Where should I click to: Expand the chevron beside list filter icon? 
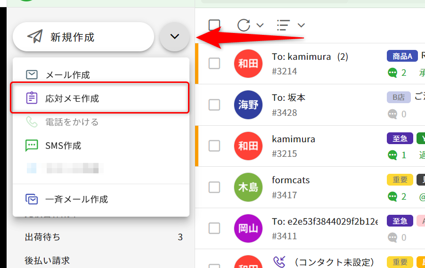click(x=301, y=25)
